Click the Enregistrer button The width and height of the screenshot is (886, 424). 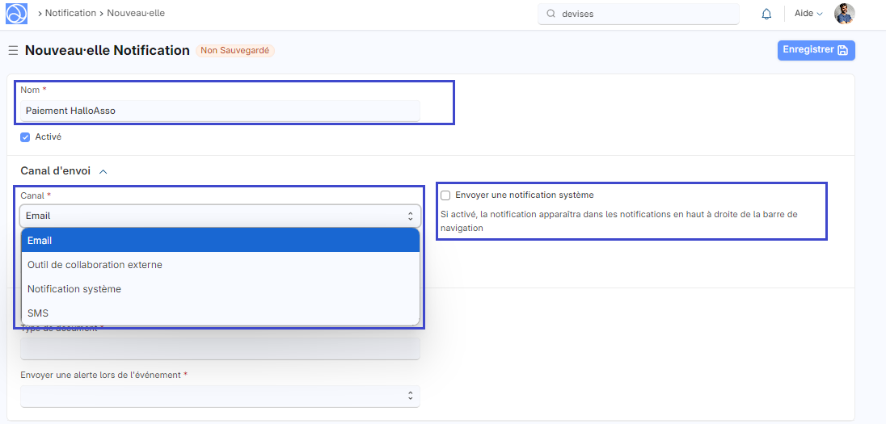[x=816, y=50]
